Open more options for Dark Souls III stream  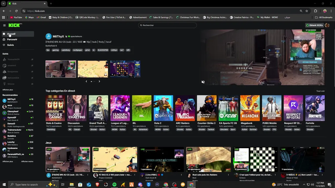pos(182,175)
